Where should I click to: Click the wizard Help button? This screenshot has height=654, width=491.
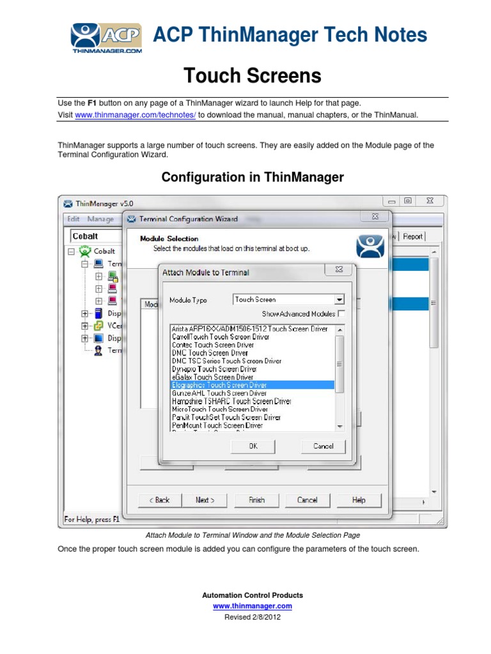click(x=359, y=500)
